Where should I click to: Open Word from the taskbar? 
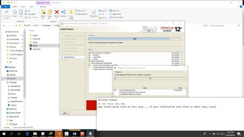(74, 134)
